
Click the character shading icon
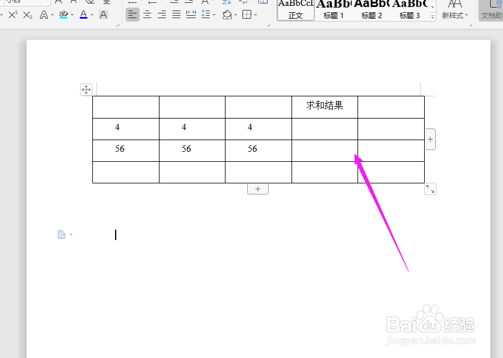[103, 15]
